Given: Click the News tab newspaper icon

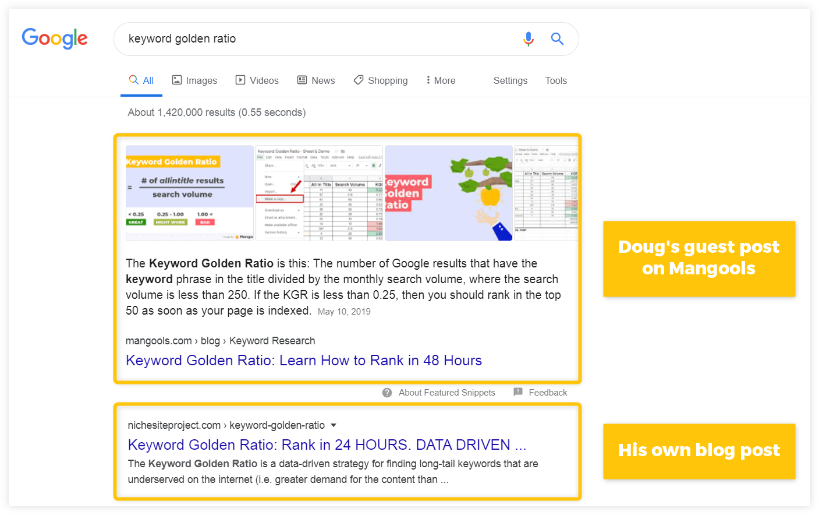Looking at the screenshot, I should (302, 80).
